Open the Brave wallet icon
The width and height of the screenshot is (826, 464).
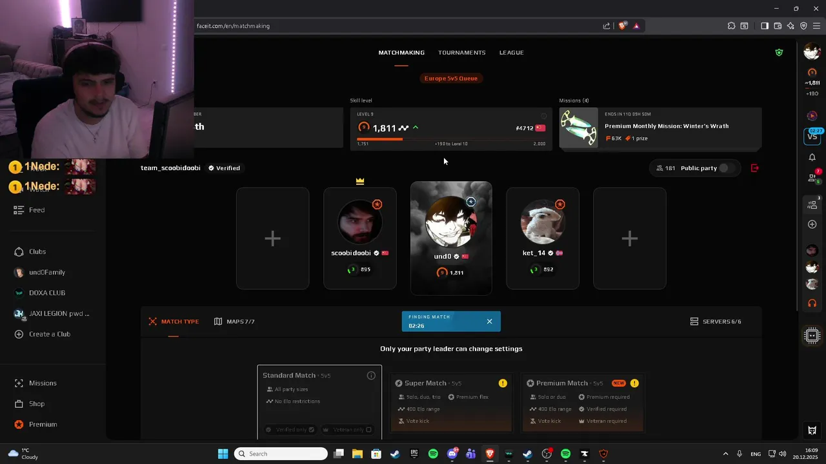coord(778,26)
